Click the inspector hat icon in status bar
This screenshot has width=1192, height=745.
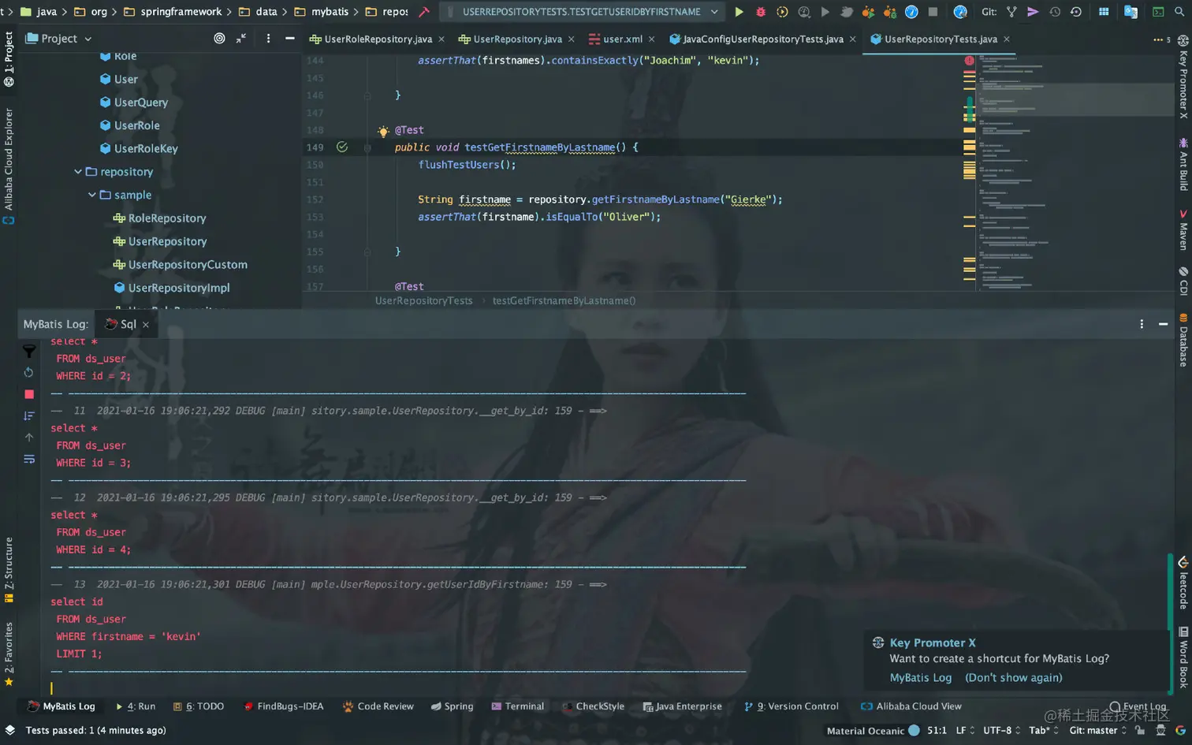coord(1160,730)
